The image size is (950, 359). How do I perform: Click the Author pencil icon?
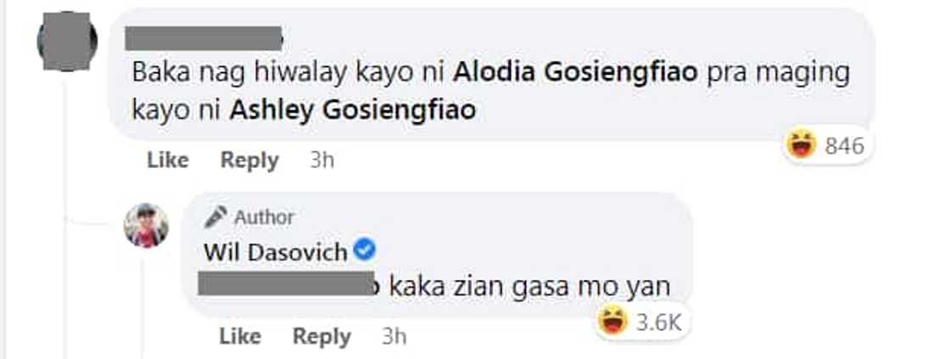(x=215, y=217)
